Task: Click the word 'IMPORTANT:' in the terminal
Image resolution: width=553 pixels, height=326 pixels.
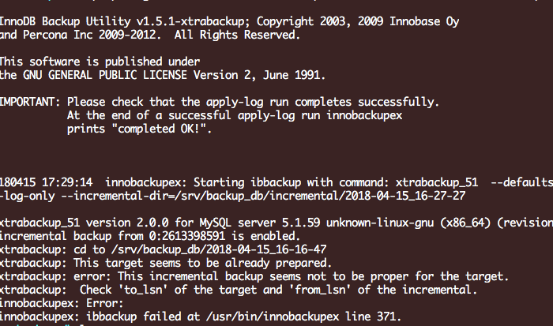Action: click(x=30, y=102)
